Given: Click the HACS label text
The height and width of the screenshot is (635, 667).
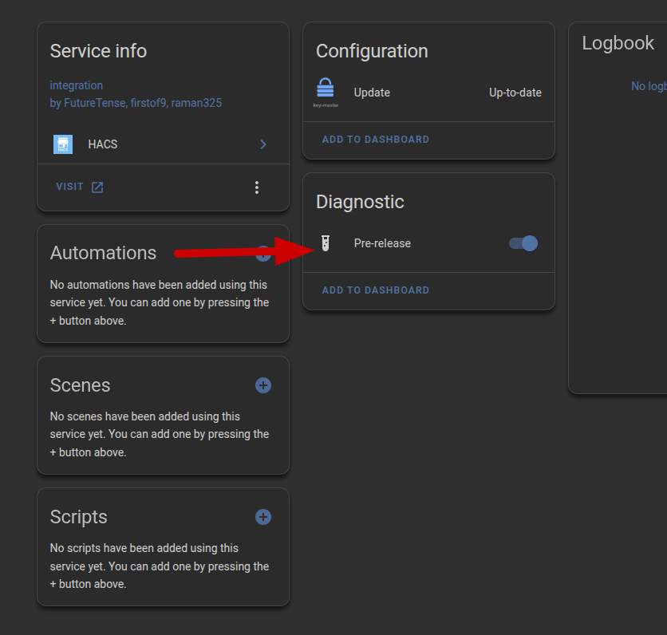Looking at the screenshot, I should pos(103,144).
